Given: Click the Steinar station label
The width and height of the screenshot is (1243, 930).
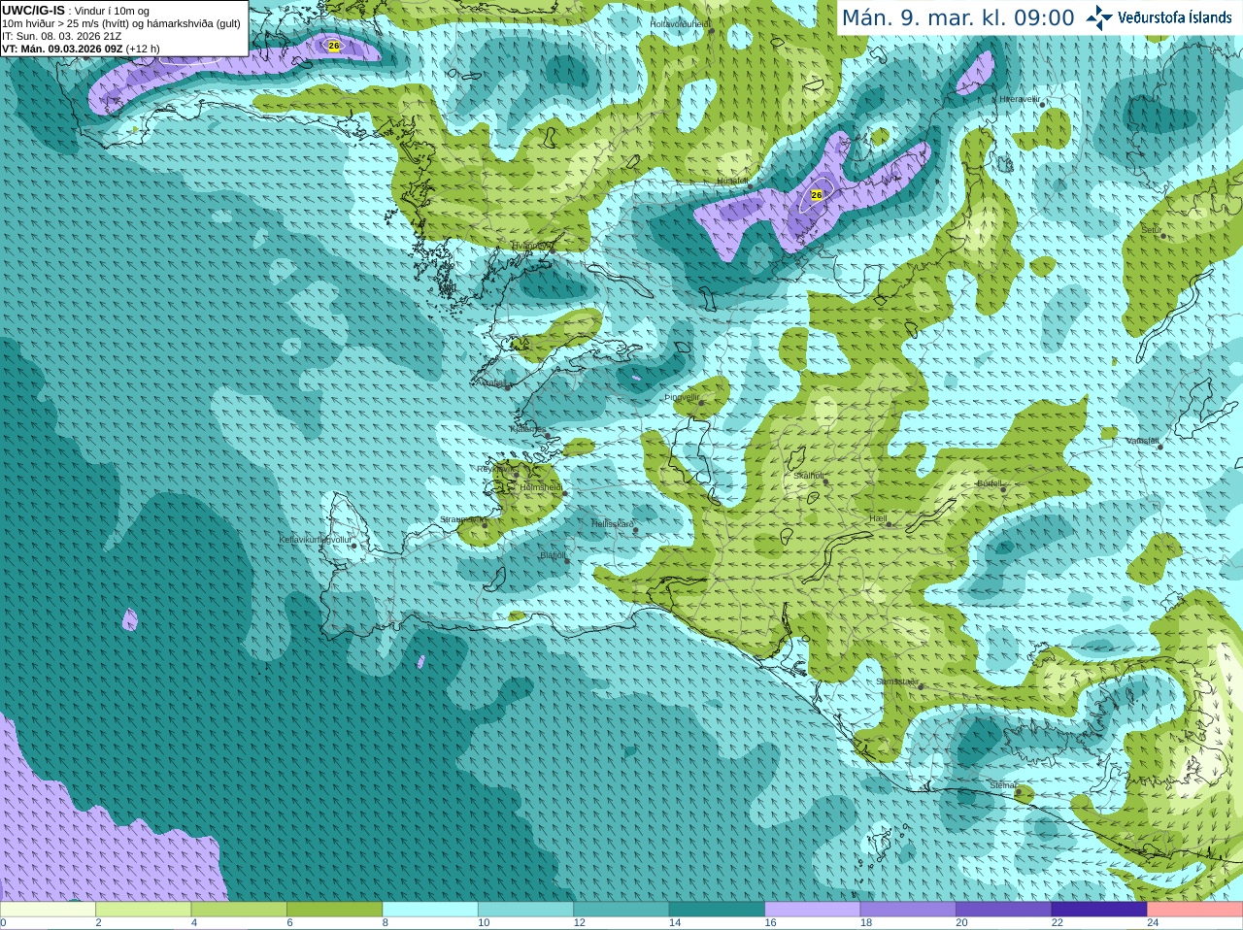Looking at the screenshot, I should coord(1003,785).
